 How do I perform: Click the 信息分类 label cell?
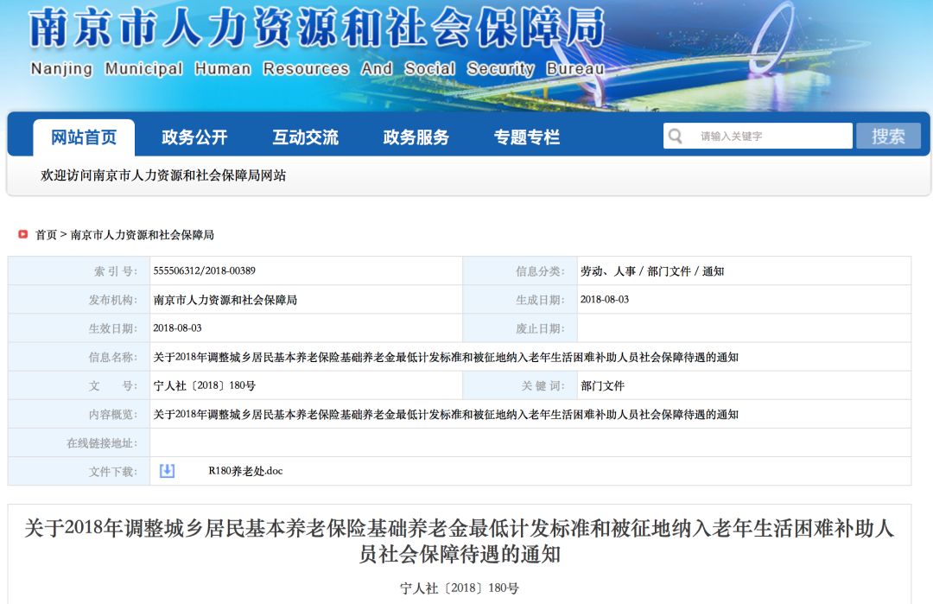[x=519, y=270]
